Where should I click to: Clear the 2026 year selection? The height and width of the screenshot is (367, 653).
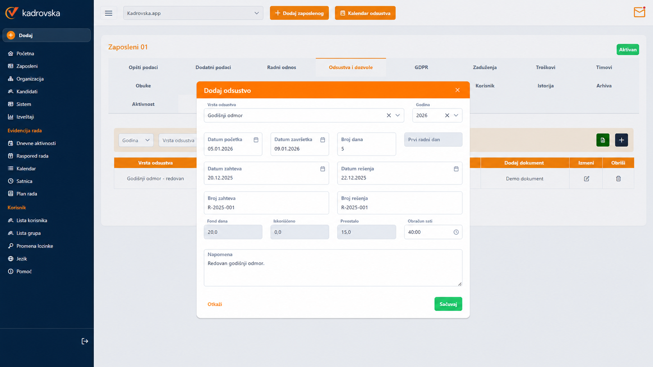point(447,115)
